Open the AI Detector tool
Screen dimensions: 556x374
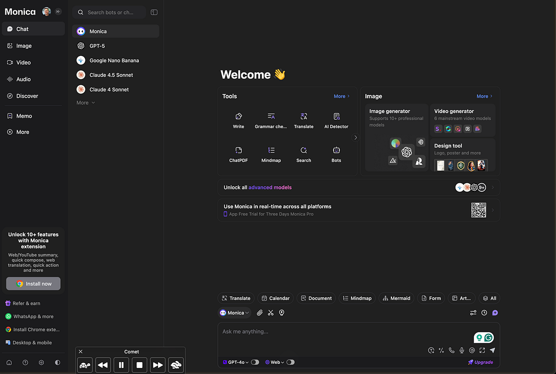click(x=336, y=120)
